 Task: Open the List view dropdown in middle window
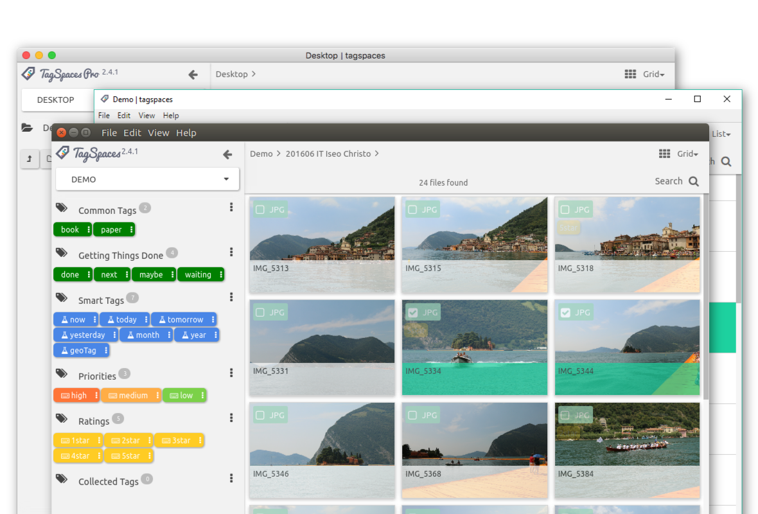[721, 134]
